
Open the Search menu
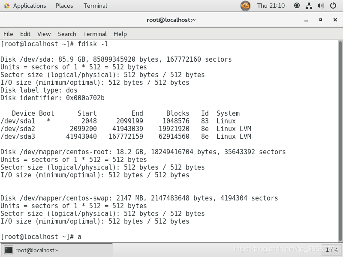[x=67, y=34]
